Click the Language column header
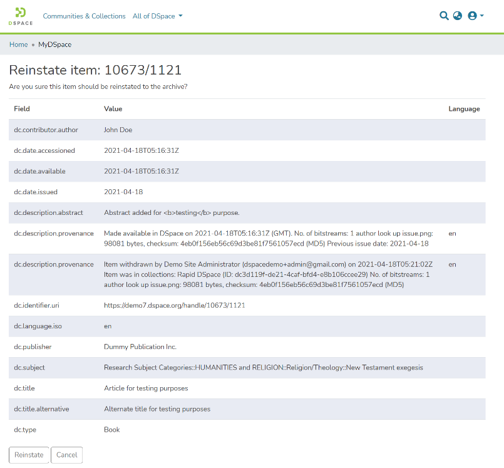504x468 pixels. 464,109
